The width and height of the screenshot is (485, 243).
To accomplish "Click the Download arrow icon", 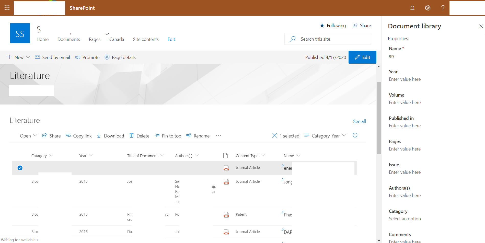I will (99, 135).
